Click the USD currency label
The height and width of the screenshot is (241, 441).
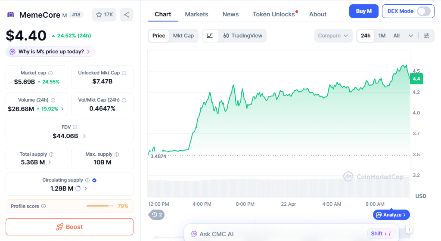click(421, 196)
